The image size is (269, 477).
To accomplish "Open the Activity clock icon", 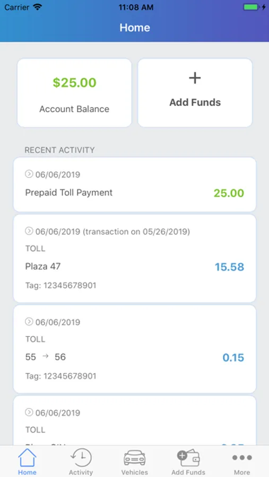I will point(81,457).
